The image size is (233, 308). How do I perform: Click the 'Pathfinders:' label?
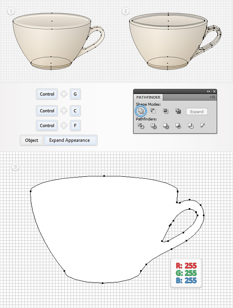pos(146,119)
